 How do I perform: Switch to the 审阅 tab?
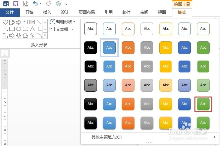[x=144, y=12]
